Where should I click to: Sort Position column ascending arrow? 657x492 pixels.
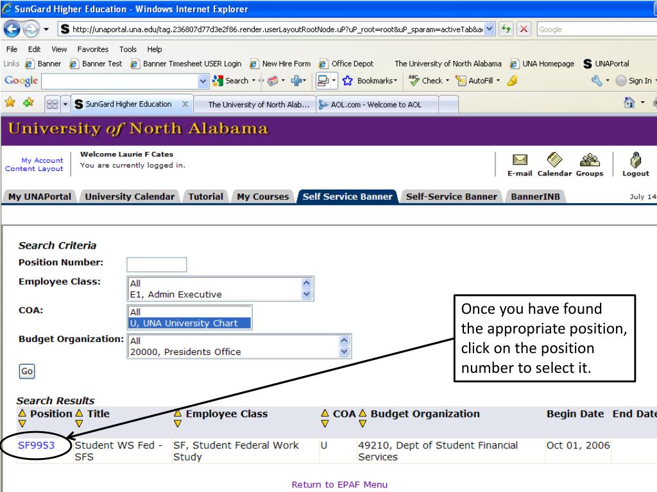22,413
